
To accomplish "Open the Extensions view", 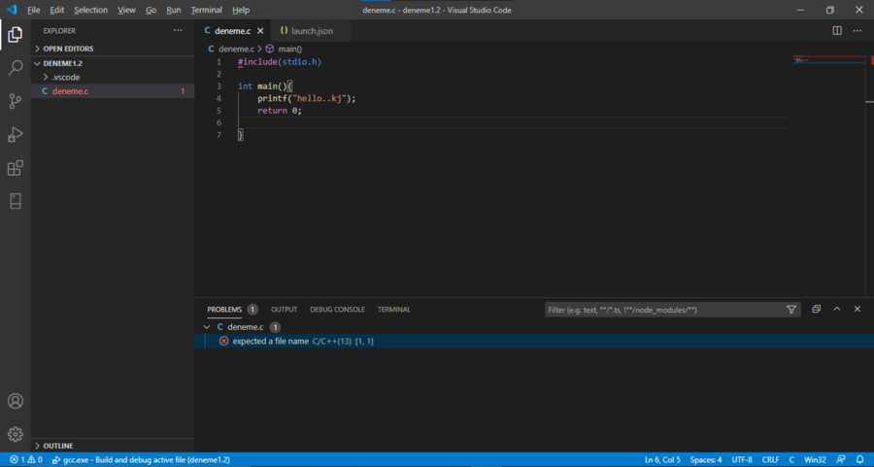I will click(15, 168).
